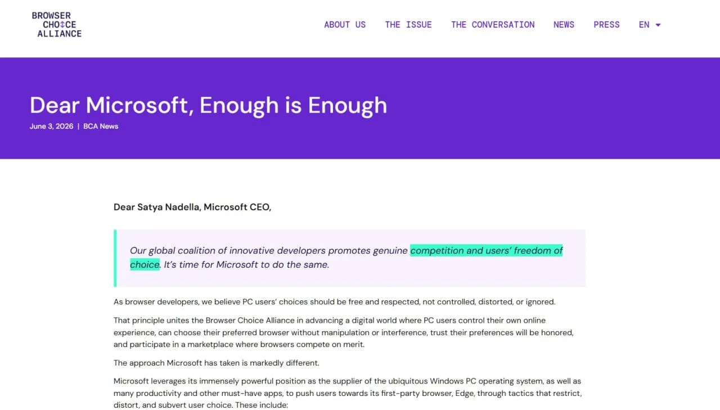Open the About Us menu item
The image size is (720, 410).
(345, 25)
